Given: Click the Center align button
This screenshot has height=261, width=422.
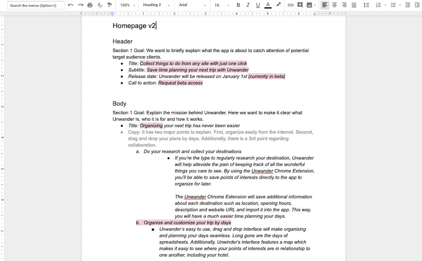Looking at the screenshot, I should pos(335,5).
